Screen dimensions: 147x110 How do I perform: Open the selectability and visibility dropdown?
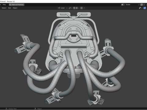point(141,8)
